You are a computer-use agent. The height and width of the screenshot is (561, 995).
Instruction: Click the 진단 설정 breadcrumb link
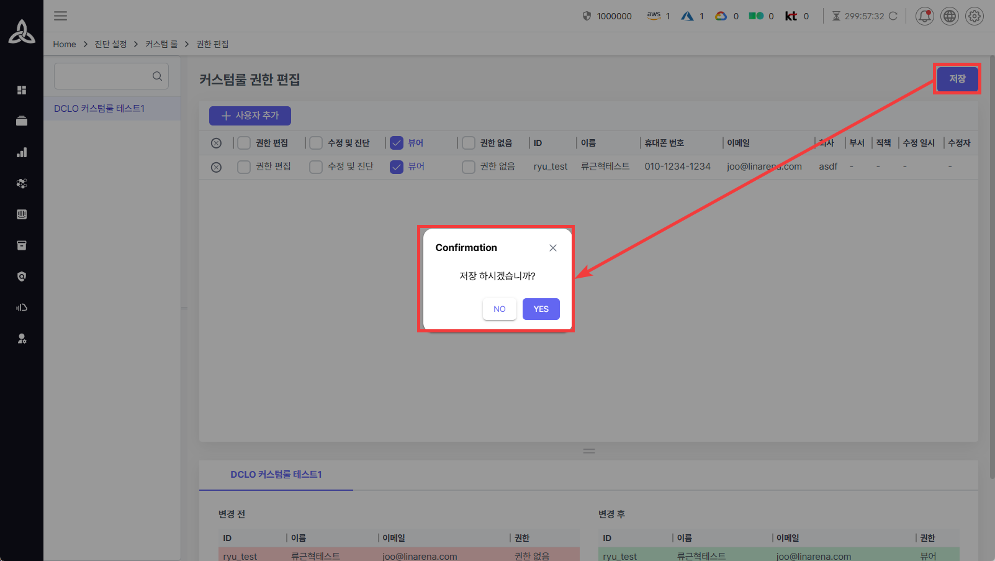tap(110, 44)
